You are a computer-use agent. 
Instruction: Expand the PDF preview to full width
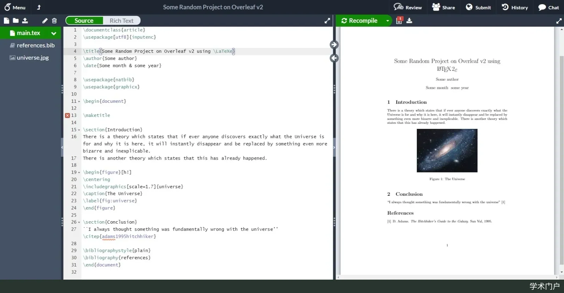pyautogui.click(x=559, y=21)
